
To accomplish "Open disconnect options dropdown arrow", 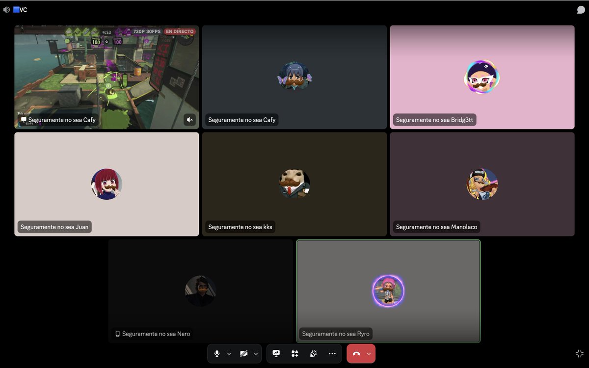I will pos(369,354).
